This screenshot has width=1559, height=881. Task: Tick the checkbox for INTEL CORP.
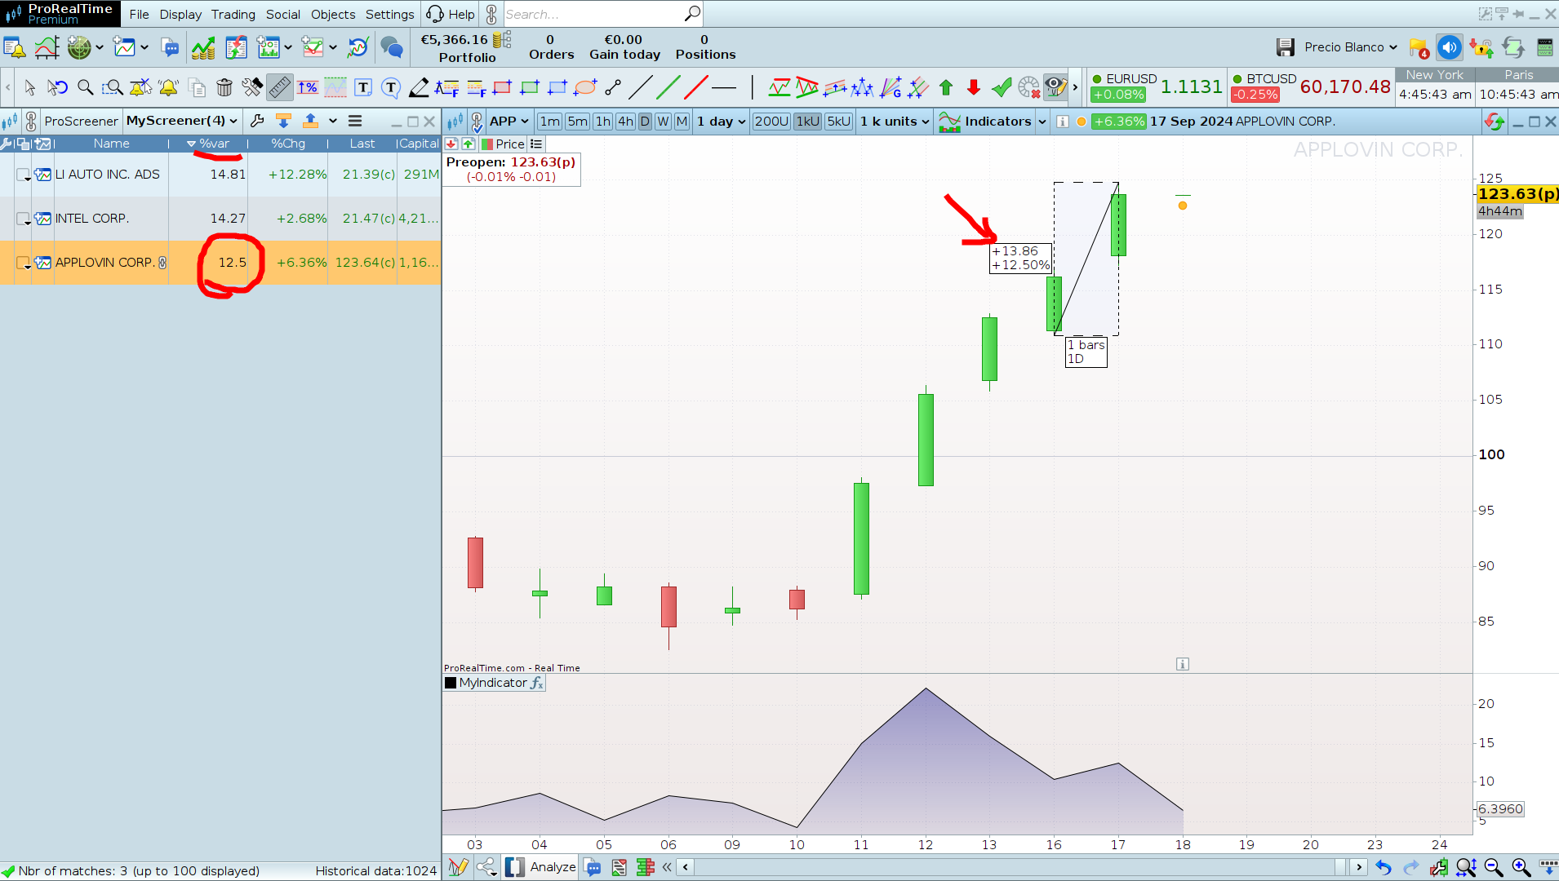[x=23, y=219]
